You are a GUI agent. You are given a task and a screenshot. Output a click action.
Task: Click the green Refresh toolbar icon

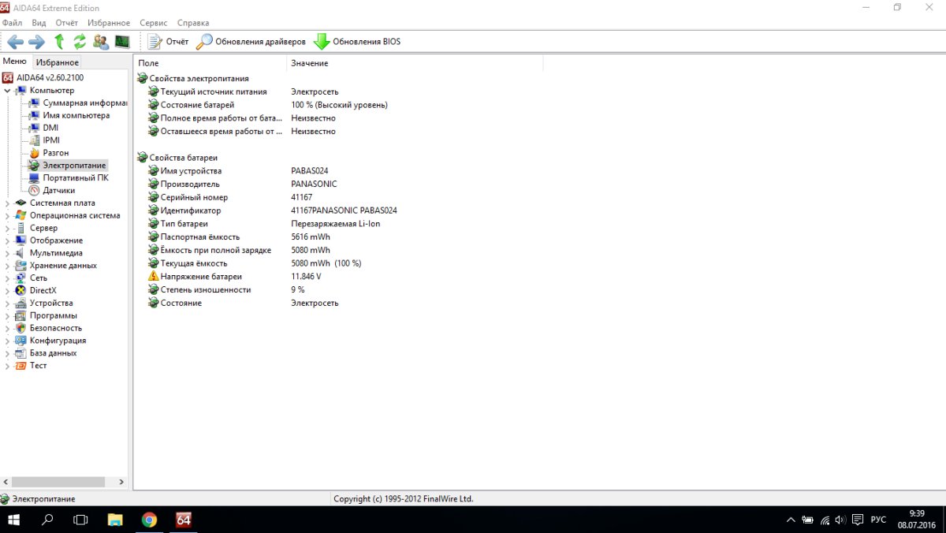80,42
